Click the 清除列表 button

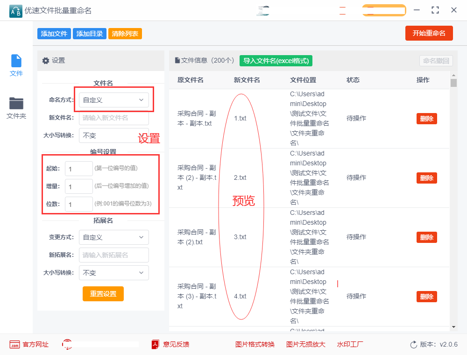pyautogui.click(x=125, y=33)
